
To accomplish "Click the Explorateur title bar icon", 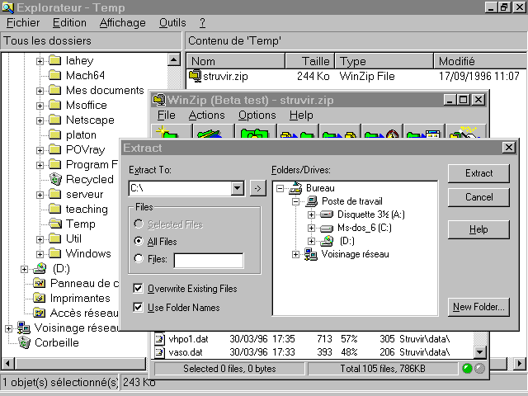I will point(7,7).
